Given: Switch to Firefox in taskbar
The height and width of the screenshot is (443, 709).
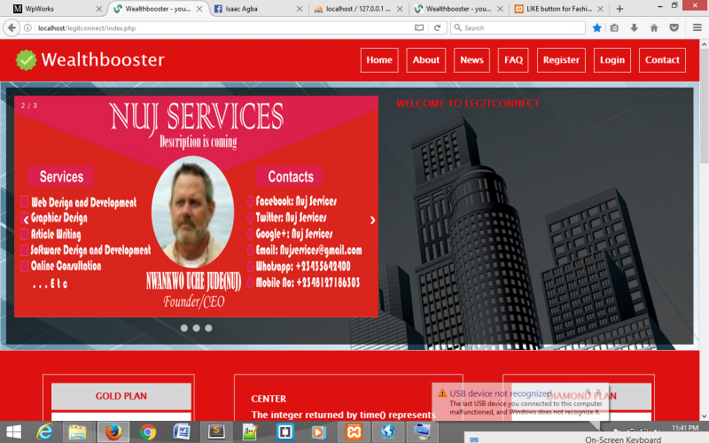Looking at the screenshot, I should pos(113,432).
